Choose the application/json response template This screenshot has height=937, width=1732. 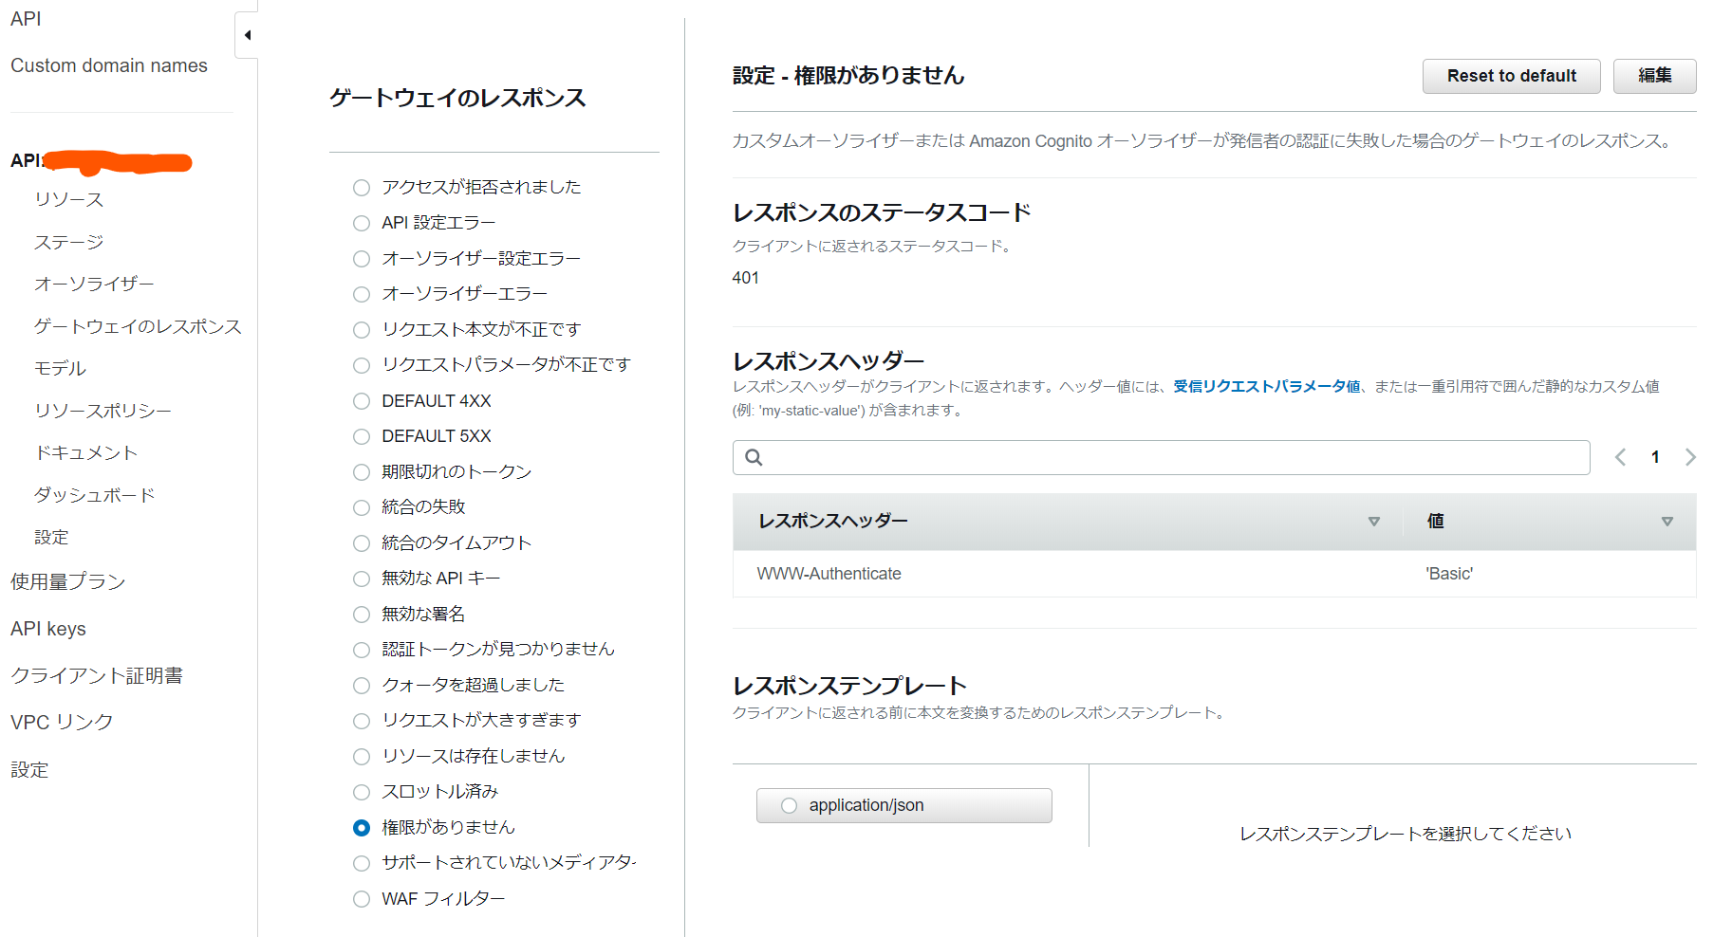789,806
